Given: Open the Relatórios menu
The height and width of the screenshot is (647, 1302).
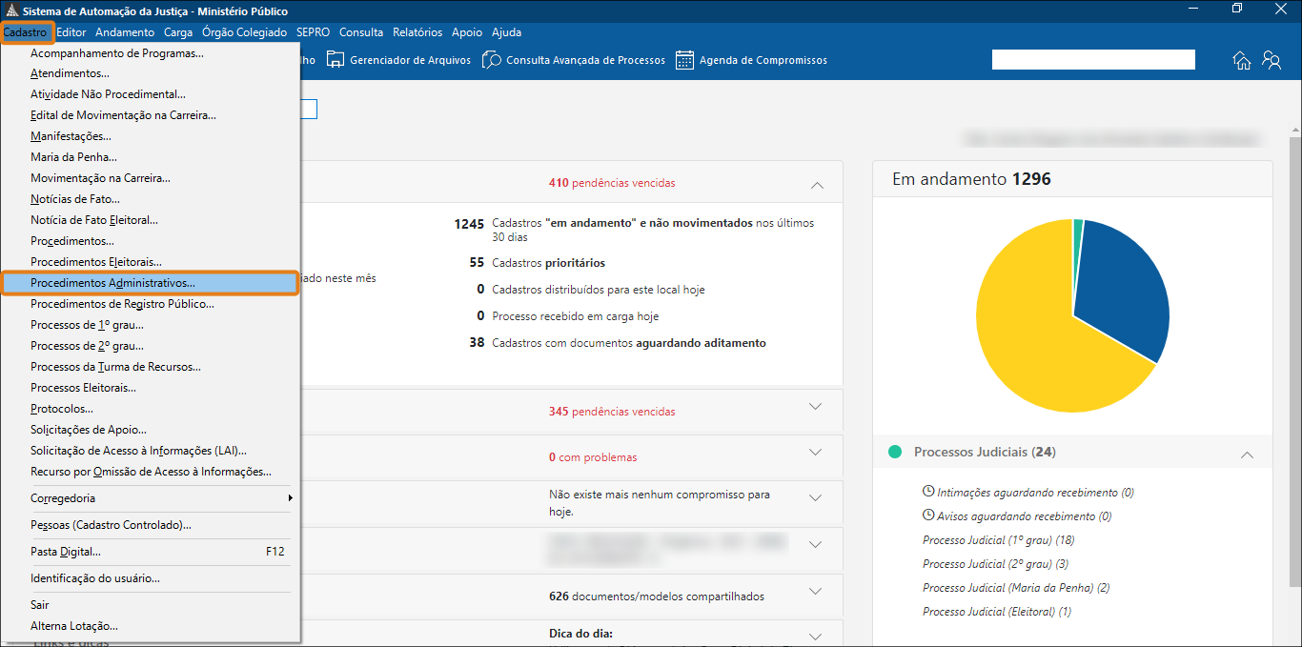Looking at the screenshot, I should click(x=417, y=32).
